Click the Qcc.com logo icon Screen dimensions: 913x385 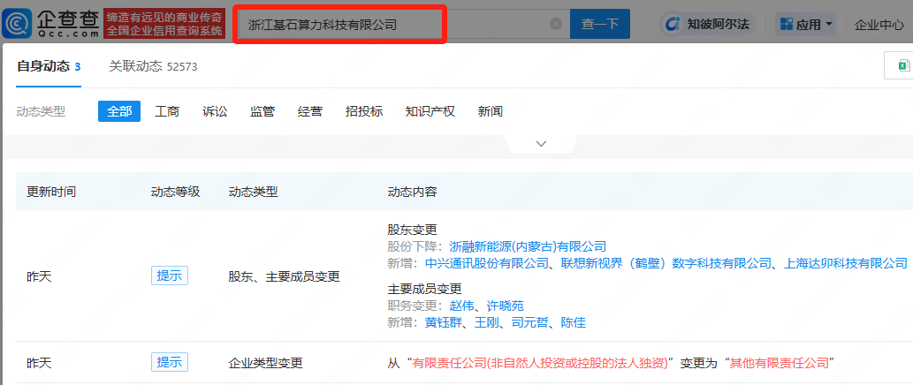pos(16,24)
